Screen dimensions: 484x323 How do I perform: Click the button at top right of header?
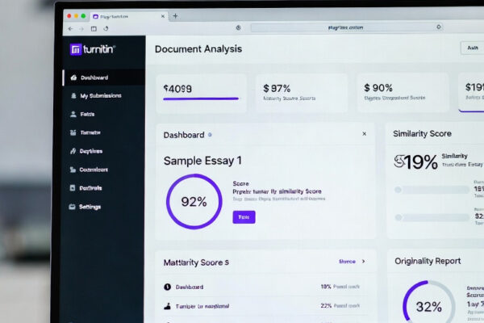pos(472,48)
